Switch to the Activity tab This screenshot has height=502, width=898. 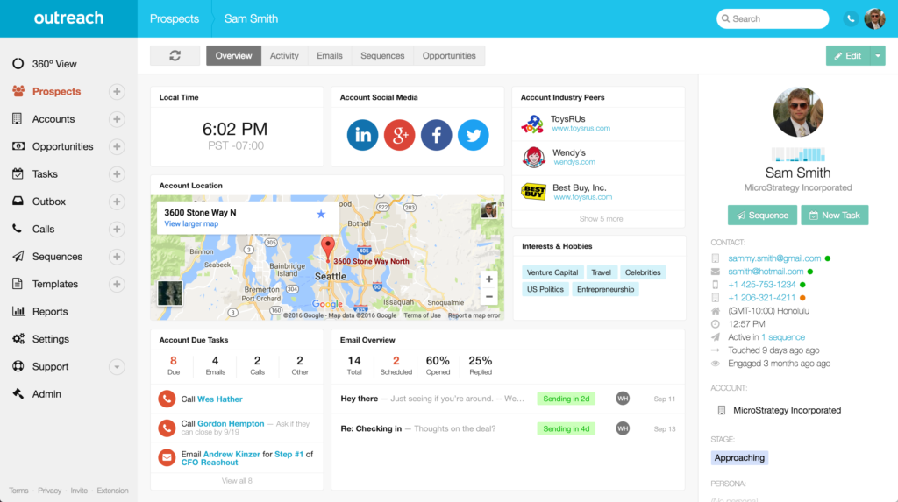tap(285, 55)
